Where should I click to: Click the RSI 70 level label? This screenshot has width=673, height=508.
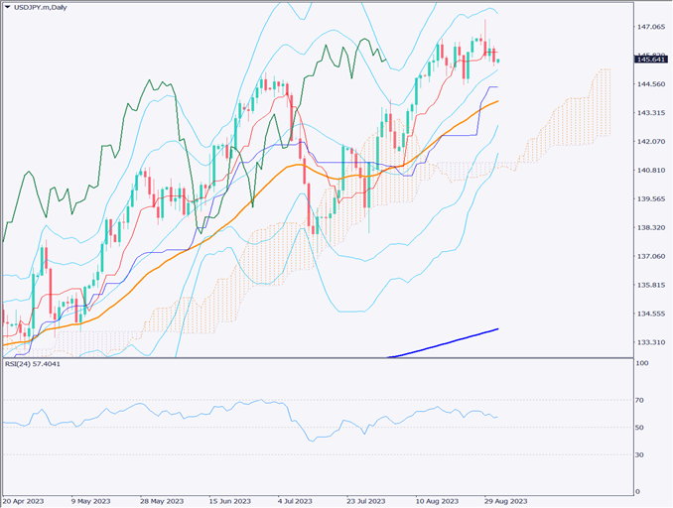point(642,400)
